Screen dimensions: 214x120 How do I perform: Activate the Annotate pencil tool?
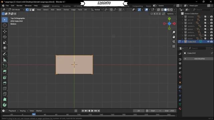(x=5, y=54)
